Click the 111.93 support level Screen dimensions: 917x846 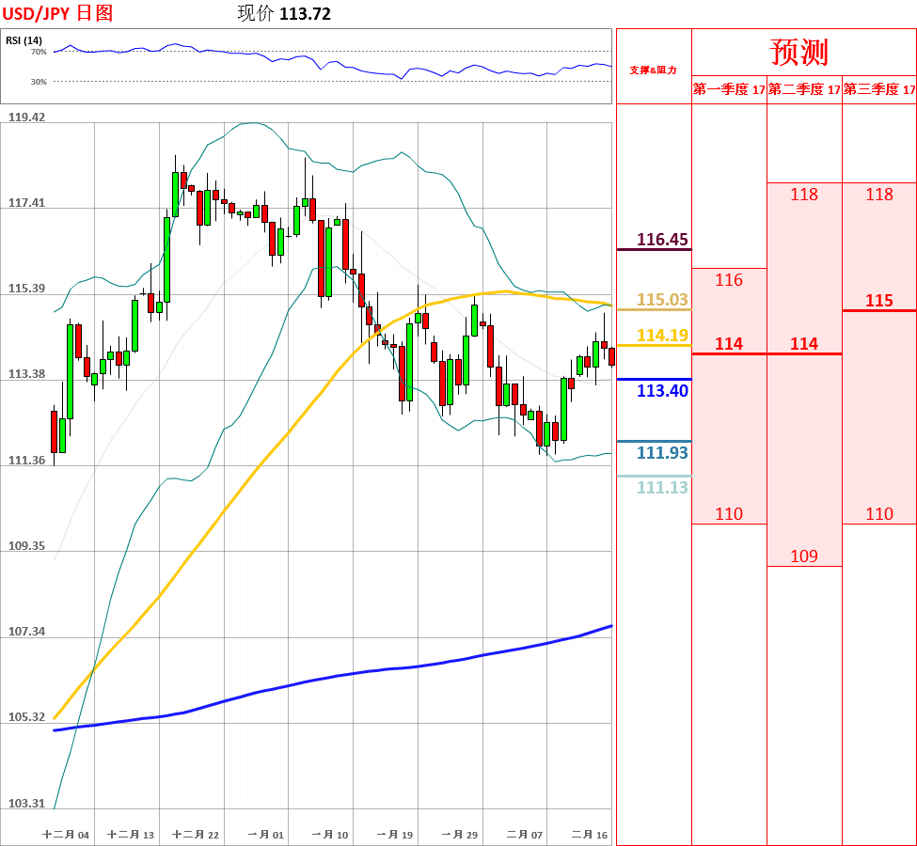tap(662, 452)
